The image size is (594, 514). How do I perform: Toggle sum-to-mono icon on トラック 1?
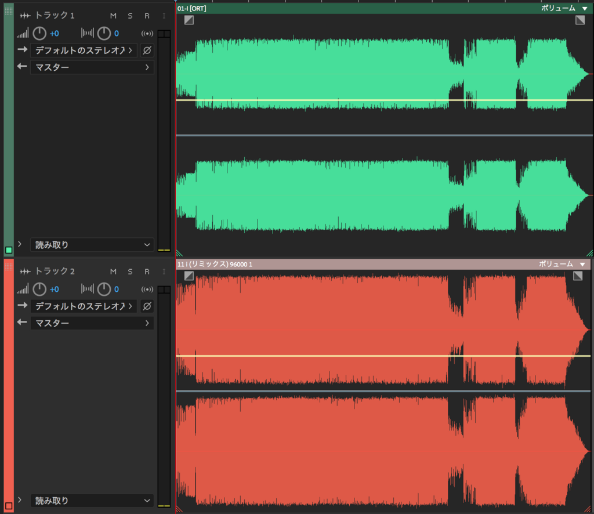click(x=147, y=33)
